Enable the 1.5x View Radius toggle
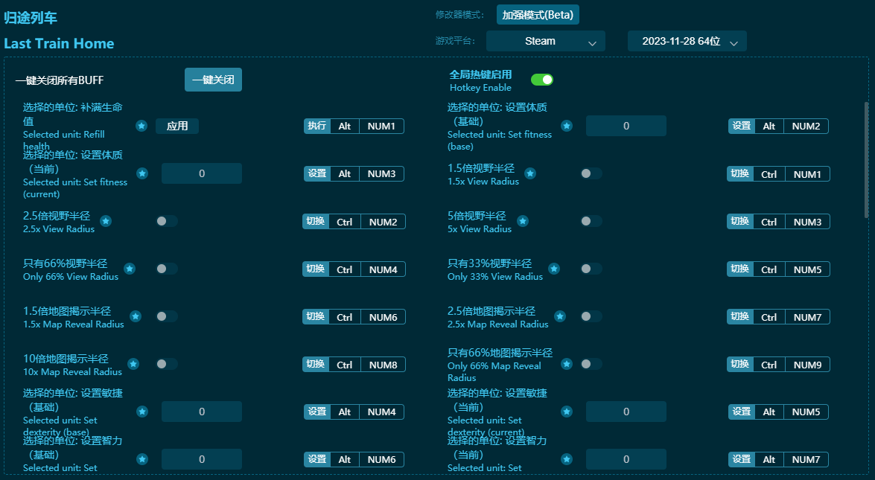This screenshot has height=480, width=875. tap(592, 173)
